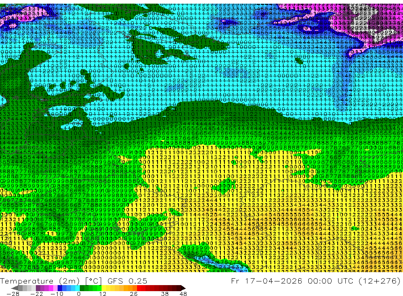The image size is (403, 296).
Task: Click the bright yellow swatch in the legend
Action: 104,288
